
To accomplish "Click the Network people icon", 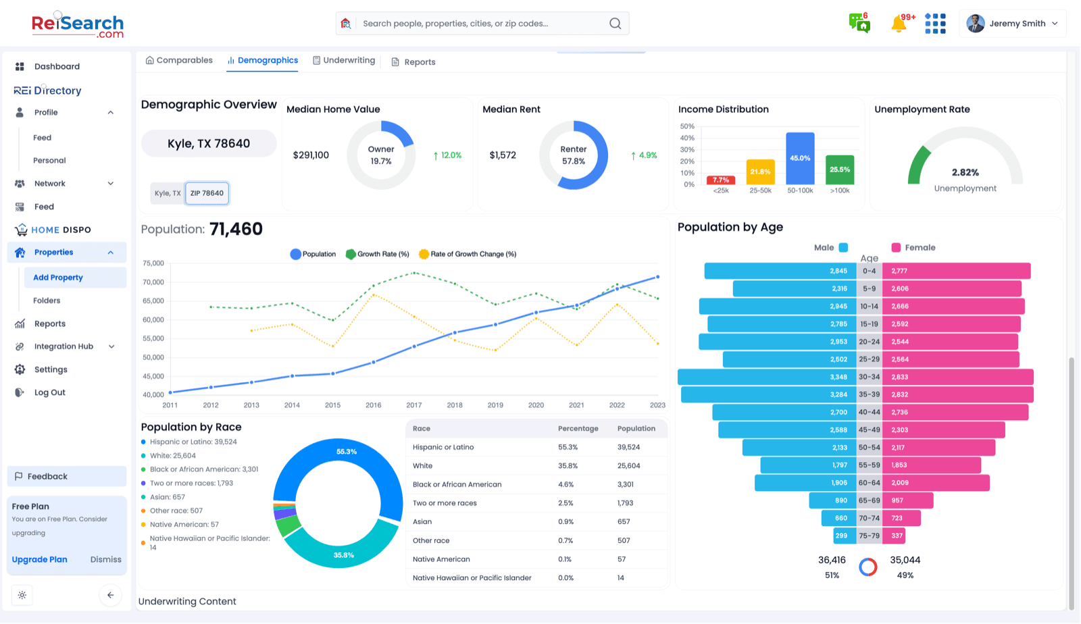I will (x=20, y=184).
